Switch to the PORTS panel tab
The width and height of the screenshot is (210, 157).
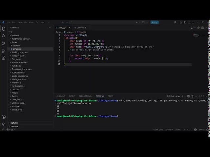point(111,96)
